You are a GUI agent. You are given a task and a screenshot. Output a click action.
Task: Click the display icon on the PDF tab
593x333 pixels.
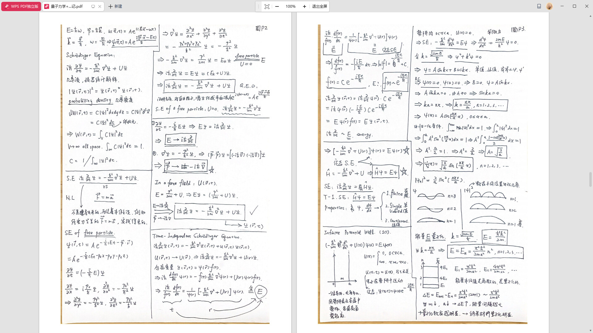click(x=93, y=6)
